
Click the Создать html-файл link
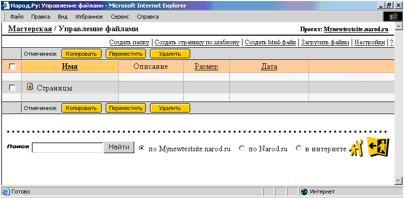270,42
